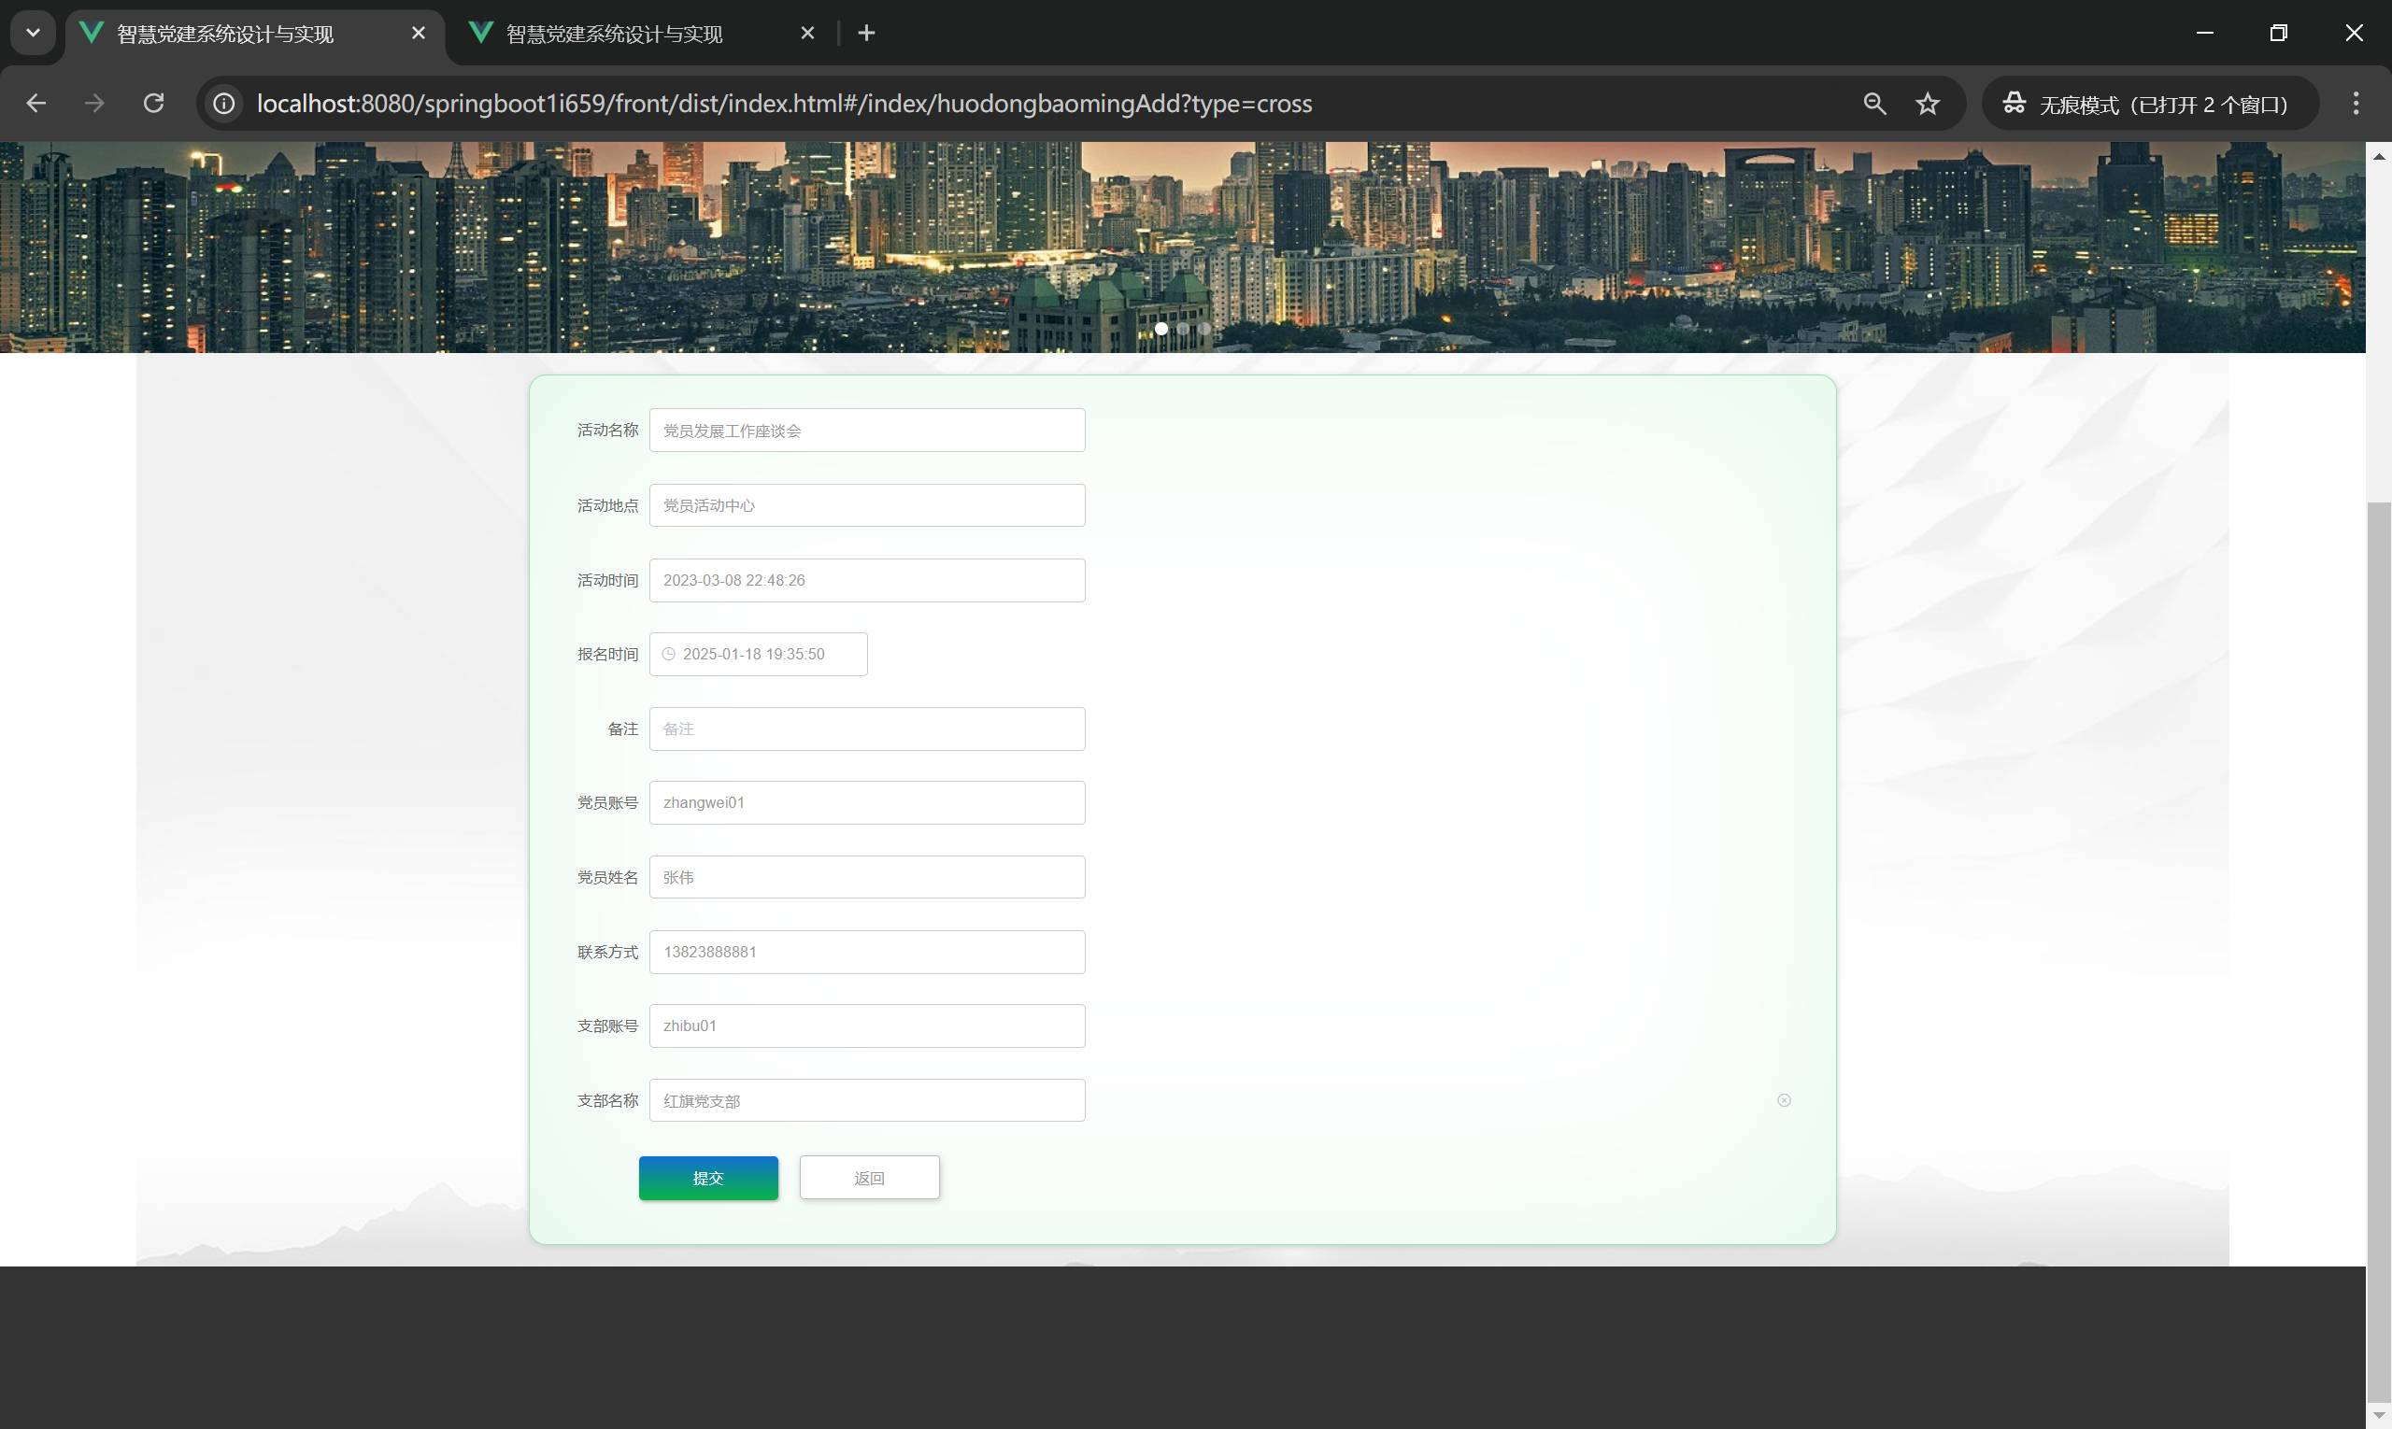Select the first 智慧党建系统设计与实现 tab
The image size is (2392, 1429).
pos(254,35)
